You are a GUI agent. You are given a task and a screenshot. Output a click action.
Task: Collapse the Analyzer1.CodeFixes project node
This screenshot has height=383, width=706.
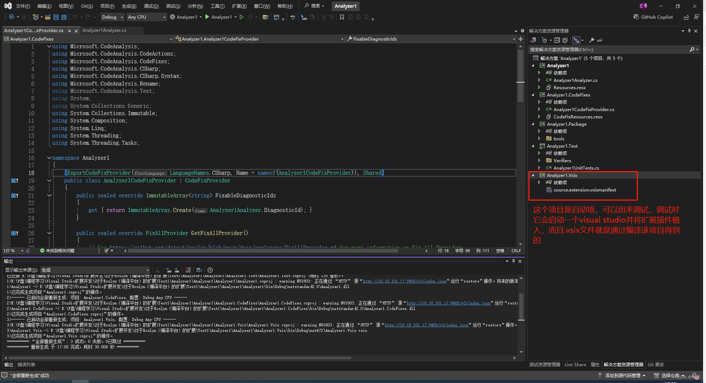(x=533, y=95)
